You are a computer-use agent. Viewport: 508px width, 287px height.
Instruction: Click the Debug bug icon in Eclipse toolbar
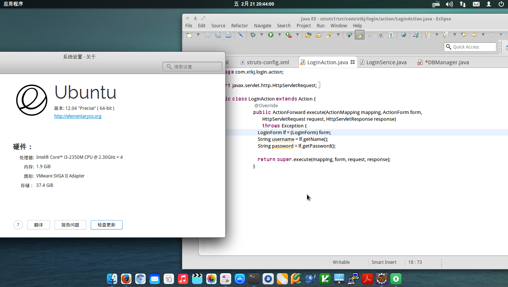[x=253, y=35]
